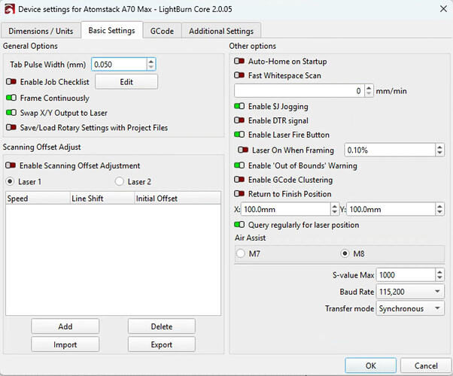
Task: Decrease framing laser power percentage with down arrow
Action: pyautogui.click(x=439, y=153)
